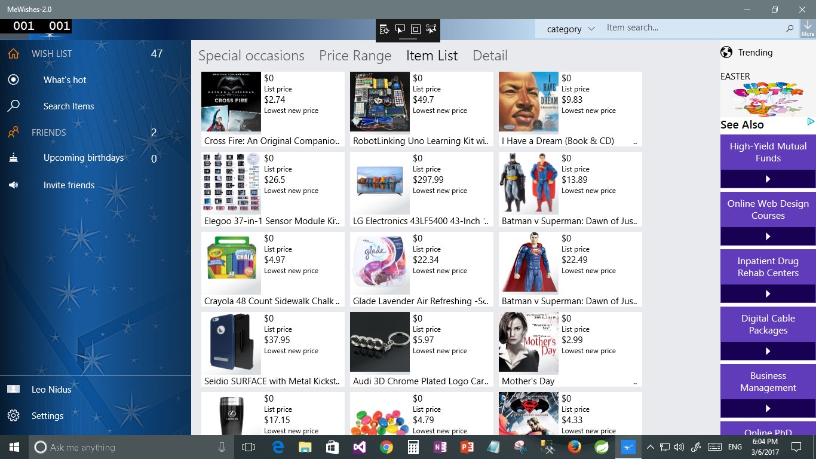The width and height of the screenshot is (816, 459).
Task: Open the Wish List home icon
Action: (13, 53)
